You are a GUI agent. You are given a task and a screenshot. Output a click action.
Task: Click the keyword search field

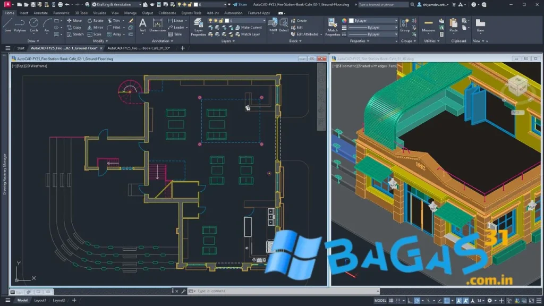[x=382, y=4]
